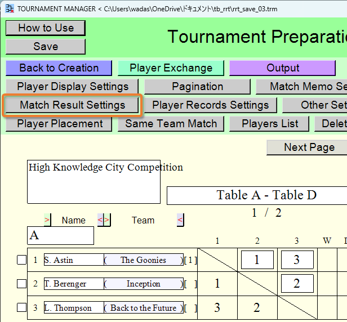Select match box 3 in S. Astin row

(297, 260)
